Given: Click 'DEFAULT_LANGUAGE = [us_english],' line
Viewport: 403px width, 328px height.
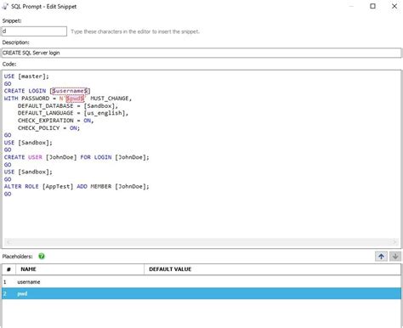Looking at the screenshot, I should pos(73,113).
